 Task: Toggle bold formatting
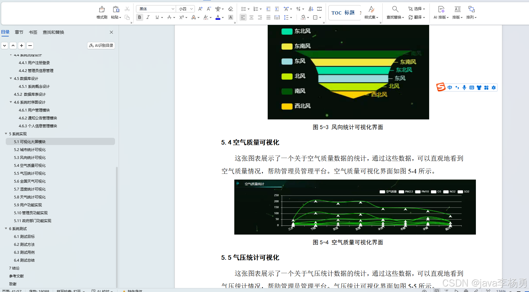click(x=139, y=17)
